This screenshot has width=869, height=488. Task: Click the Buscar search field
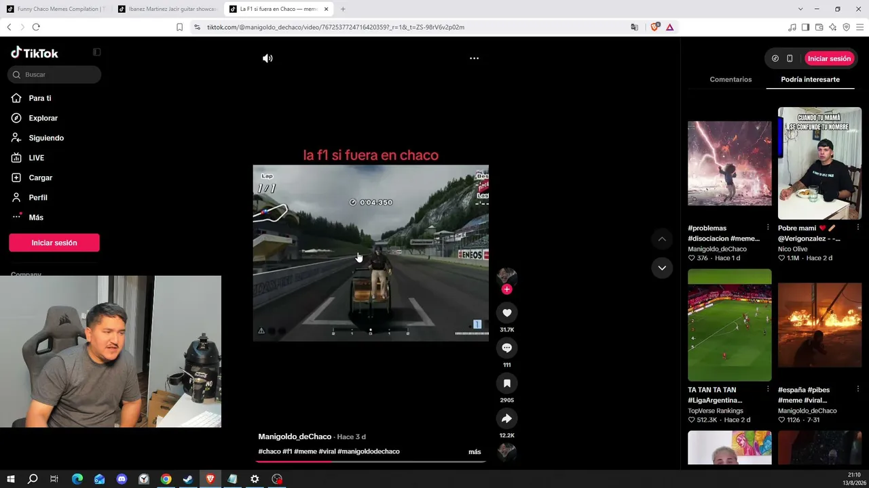point(54,75)
